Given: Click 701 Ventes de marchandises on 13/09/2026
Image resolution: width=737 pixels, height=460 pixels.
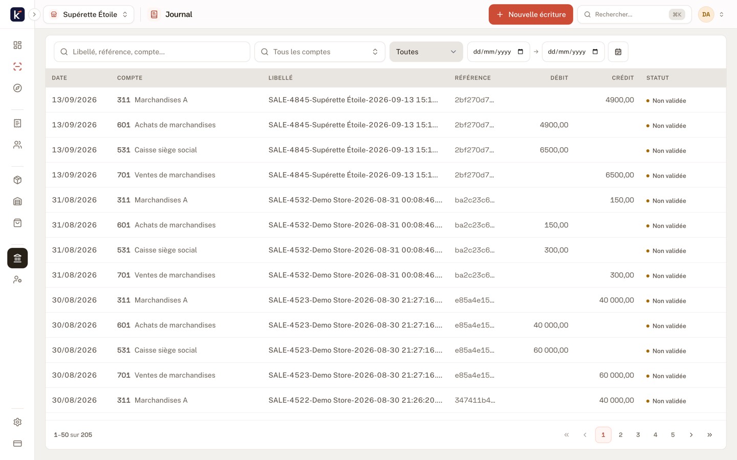Looking at the screenshot, I should tap(166, 175).
